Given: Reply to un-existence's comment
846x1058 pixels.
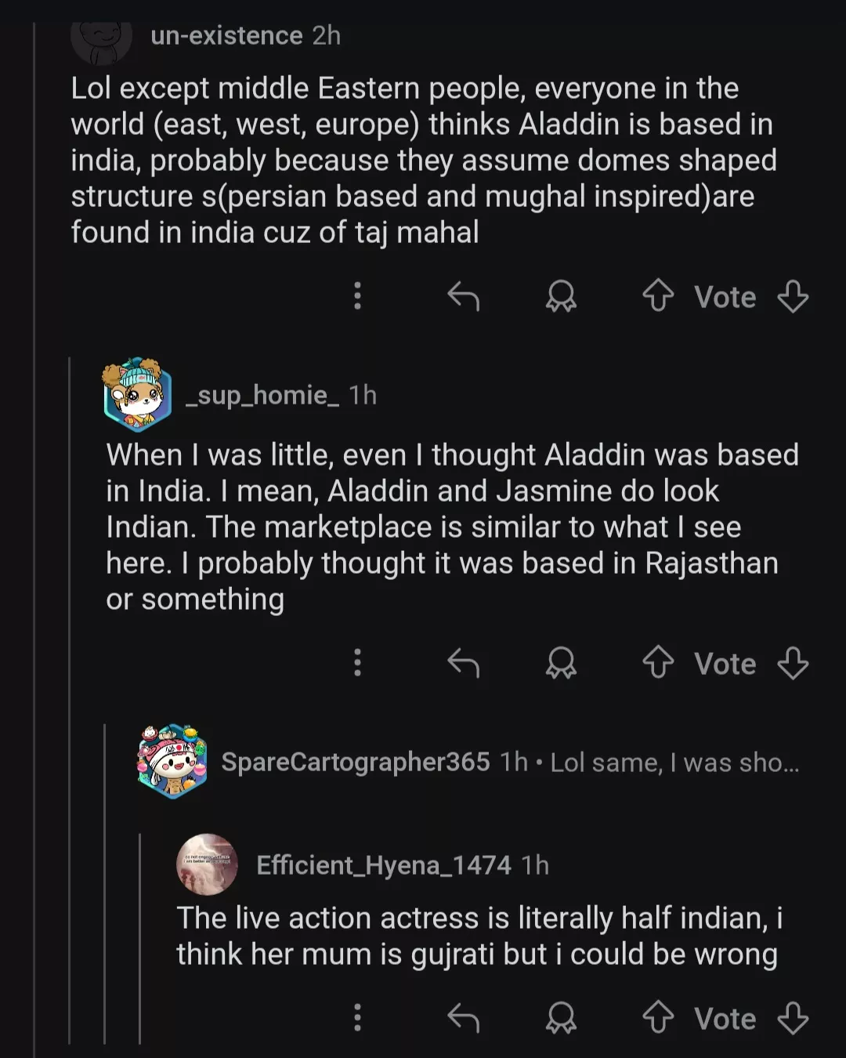Looking at the screenshot, I should [x=463, y=296].
